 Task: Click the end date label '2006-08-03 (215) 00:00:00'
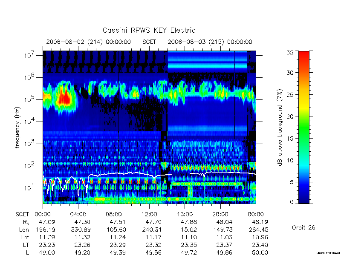pyautogui.click(x=210, y=42)
